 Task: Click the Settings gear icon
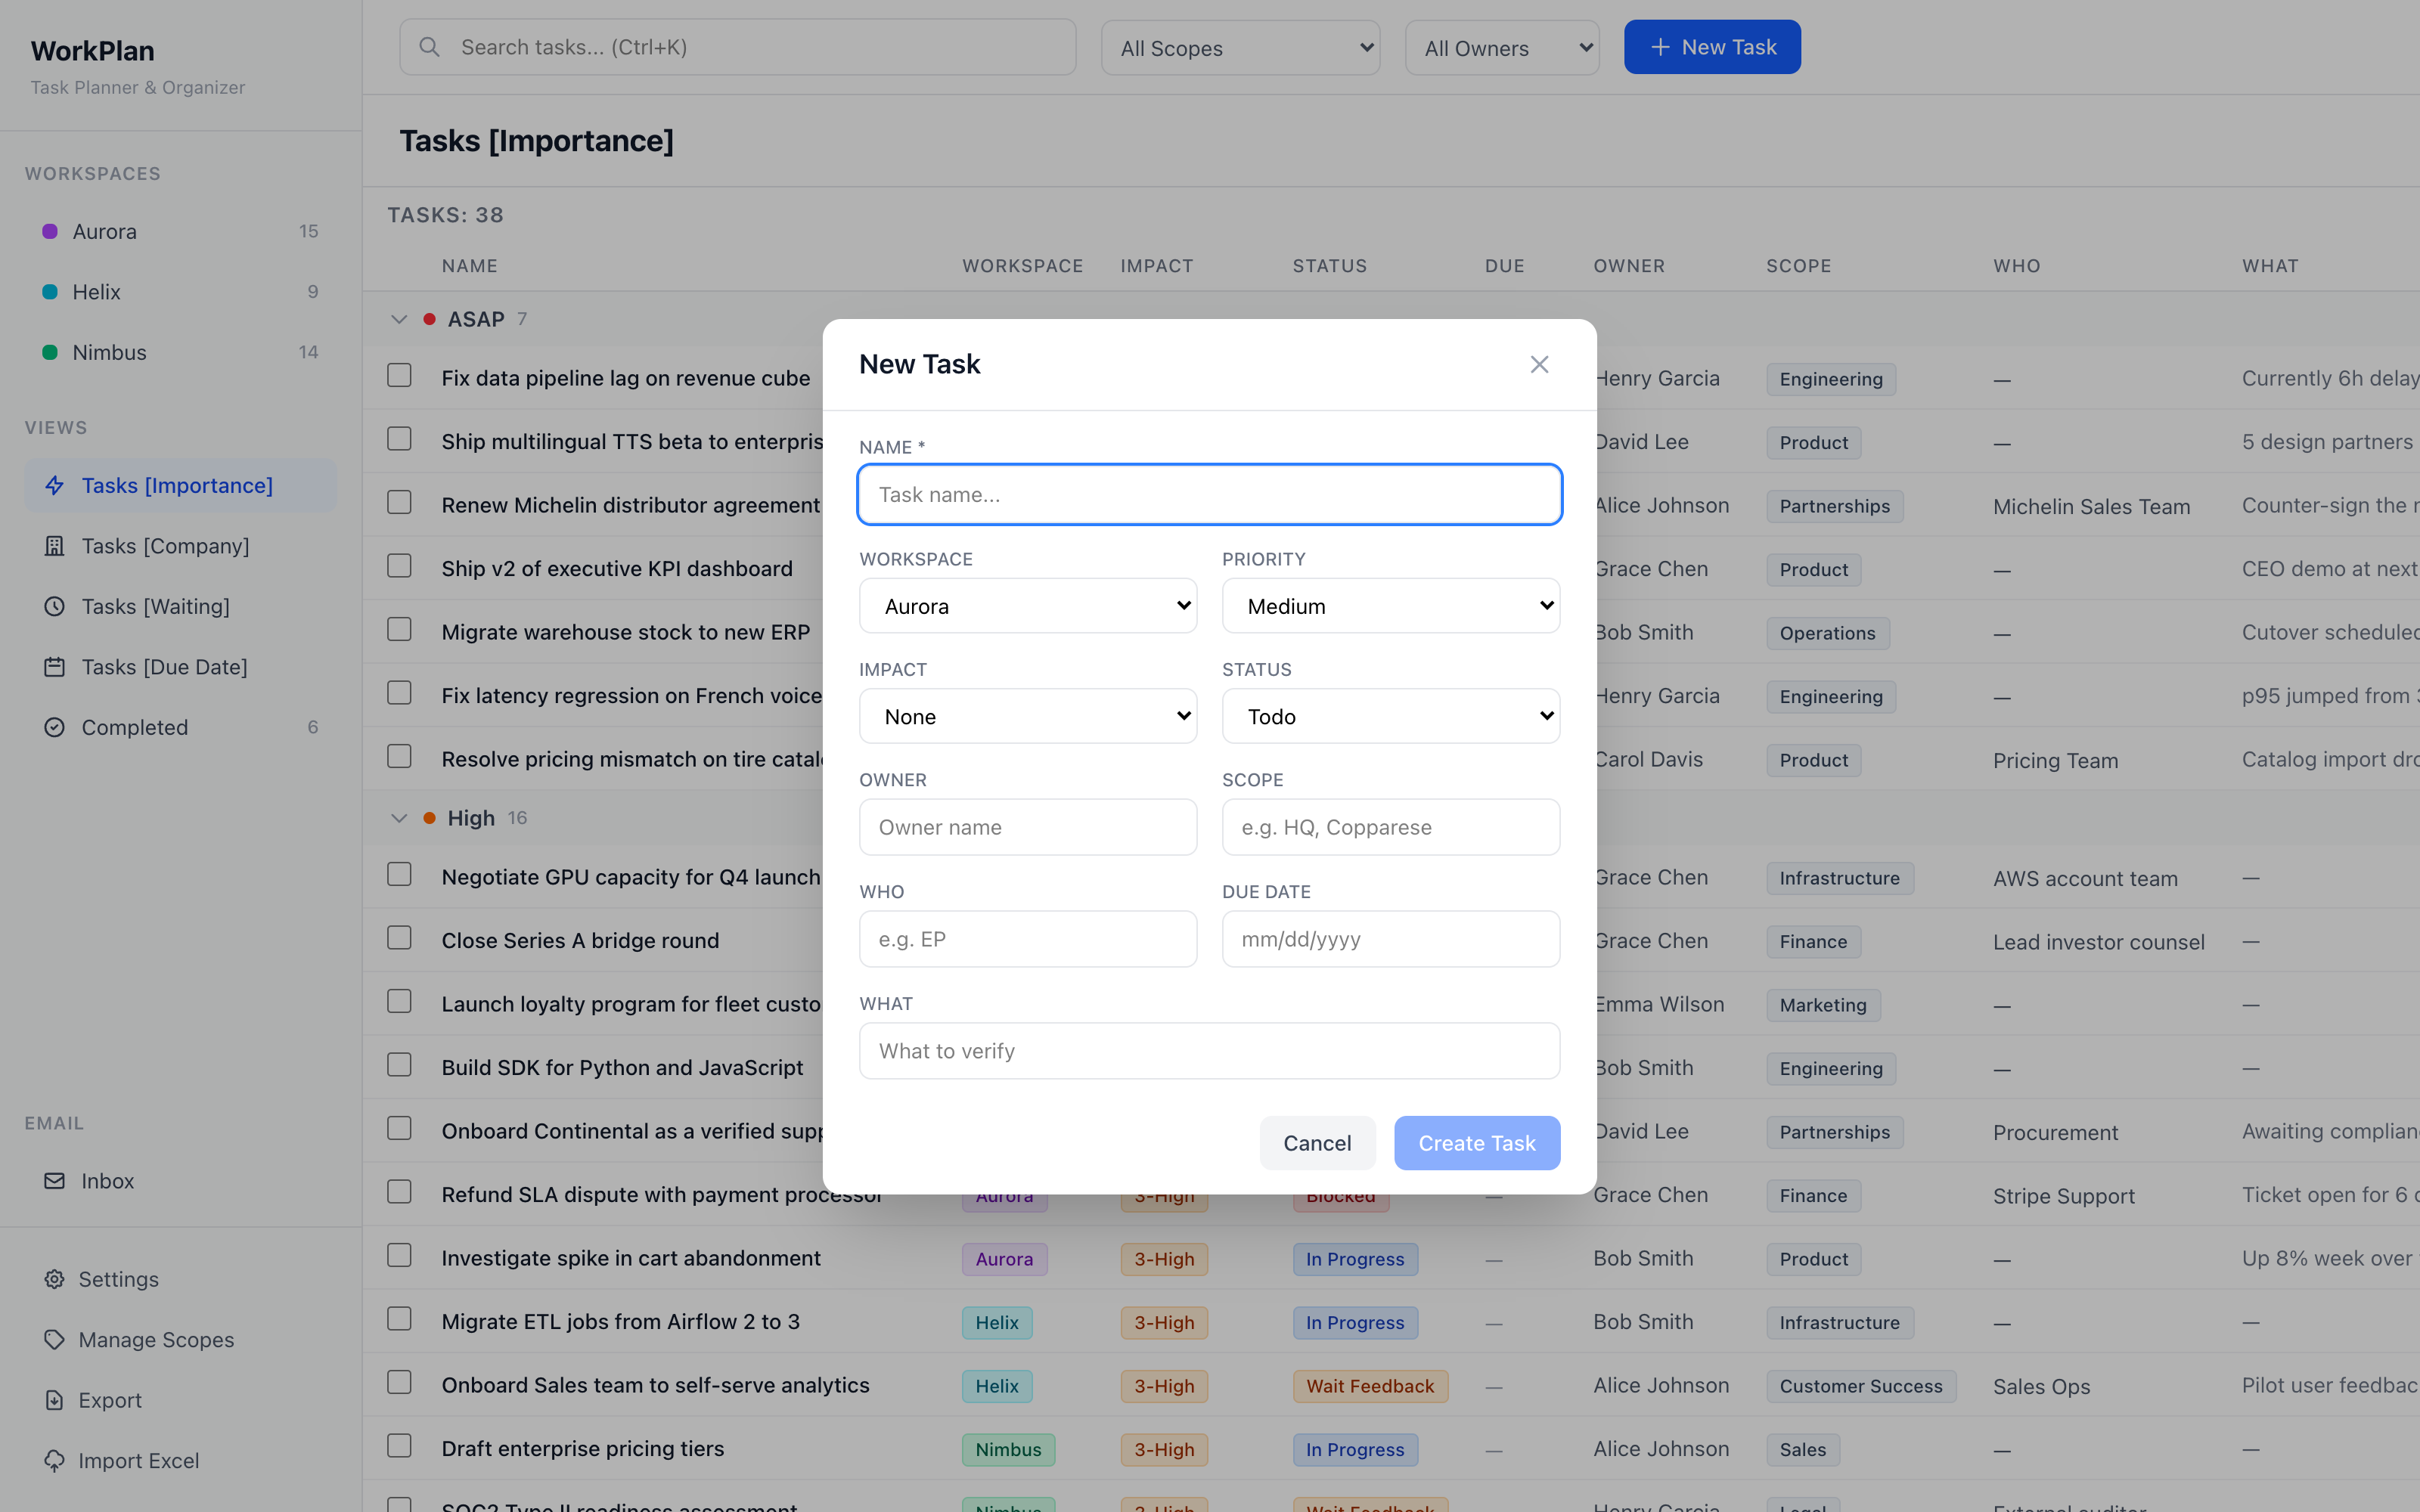(55, 1279)
